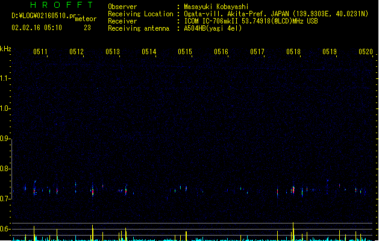Click the meteor count value 23
379x241 pixels.
[87, 28]
